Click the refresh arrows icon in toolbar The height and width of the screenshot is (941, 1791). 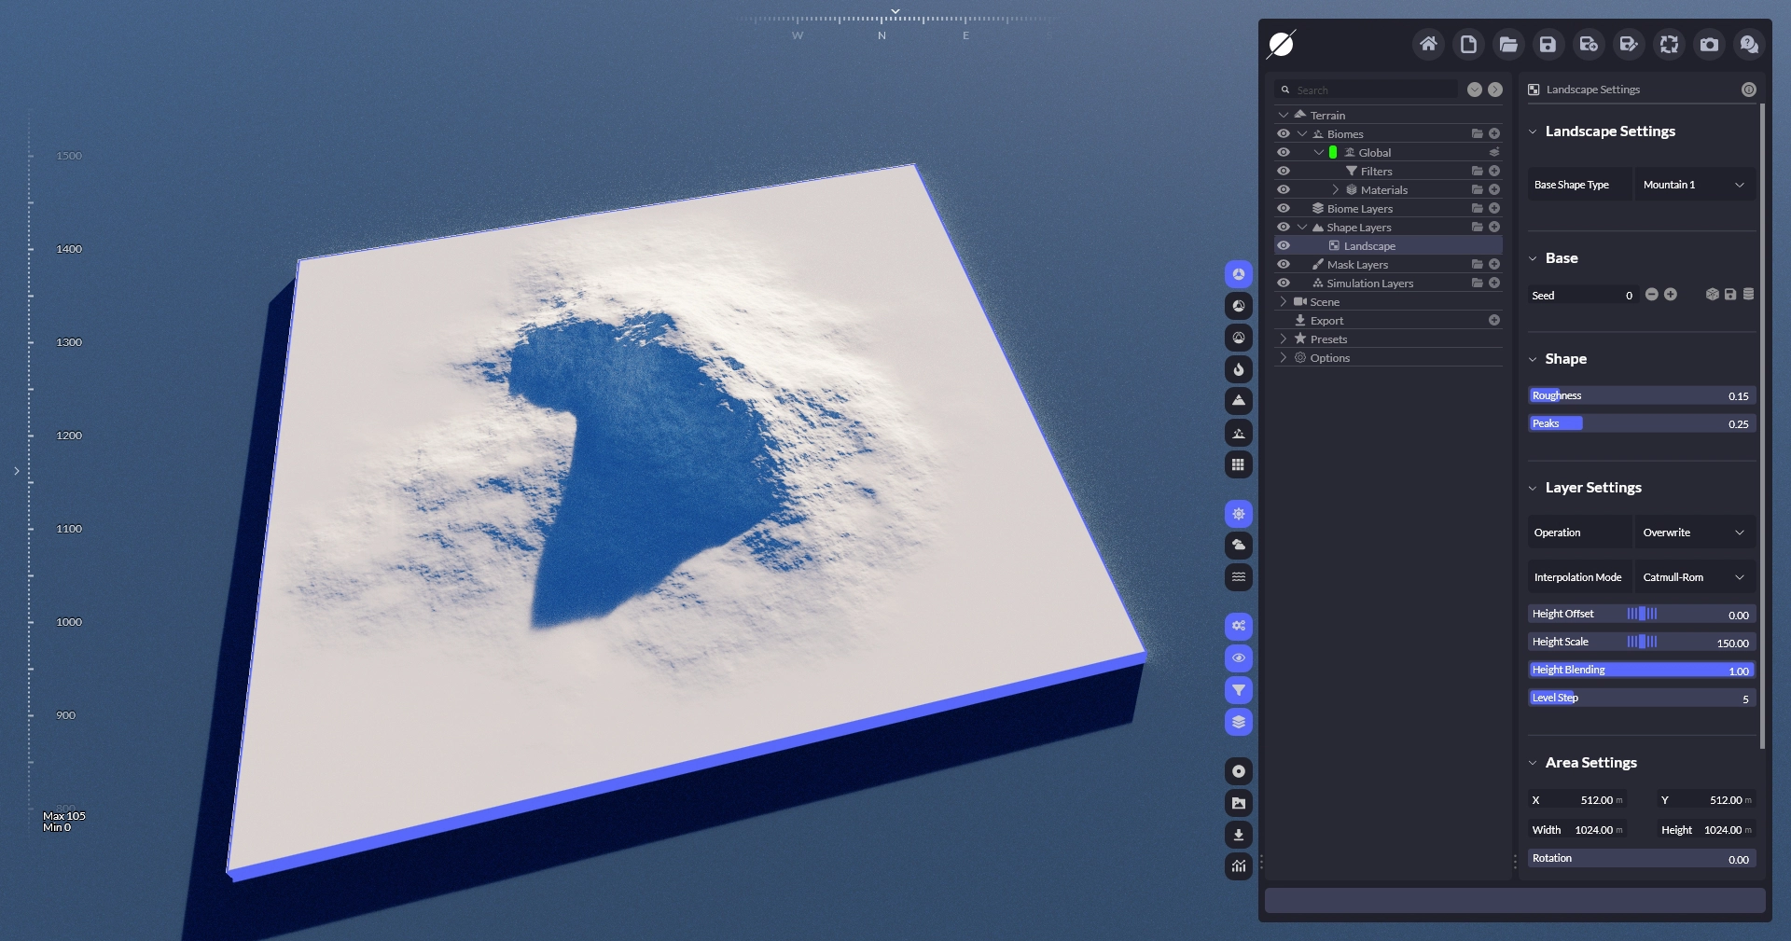[x=1669, y=44]
